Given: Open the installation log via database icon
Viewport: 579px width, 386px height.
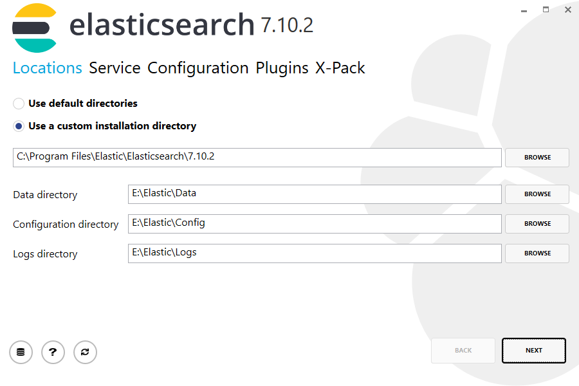Looking at the screenshot, I should (x=21, y=352).
